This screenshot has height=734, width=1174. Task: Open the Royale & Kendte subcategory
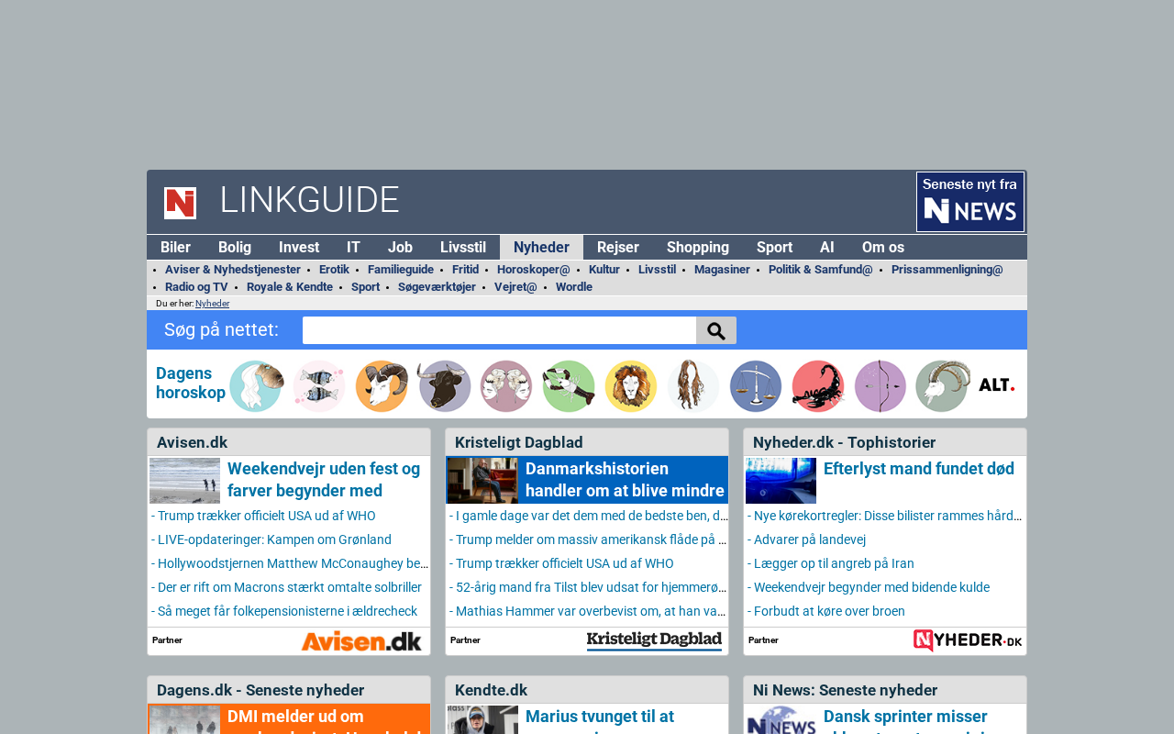290,287
